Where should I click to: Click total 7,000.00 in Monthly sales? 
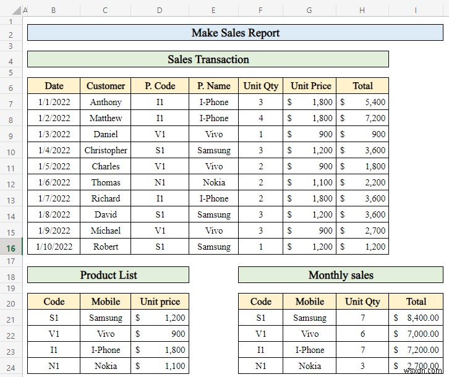(x=416, y=334)
